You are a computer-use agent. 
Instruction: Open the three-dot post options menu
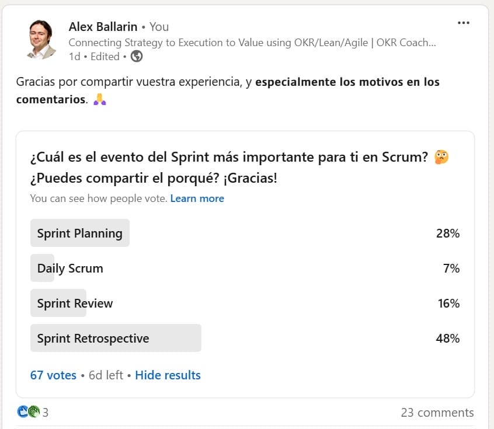pyautogui.click(x=464, y=23)
